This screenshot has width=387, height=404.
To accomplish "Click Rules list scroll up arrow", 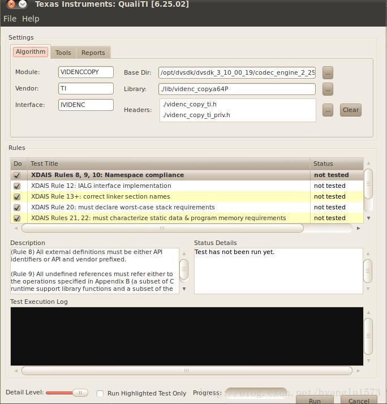I will point(368,163).
